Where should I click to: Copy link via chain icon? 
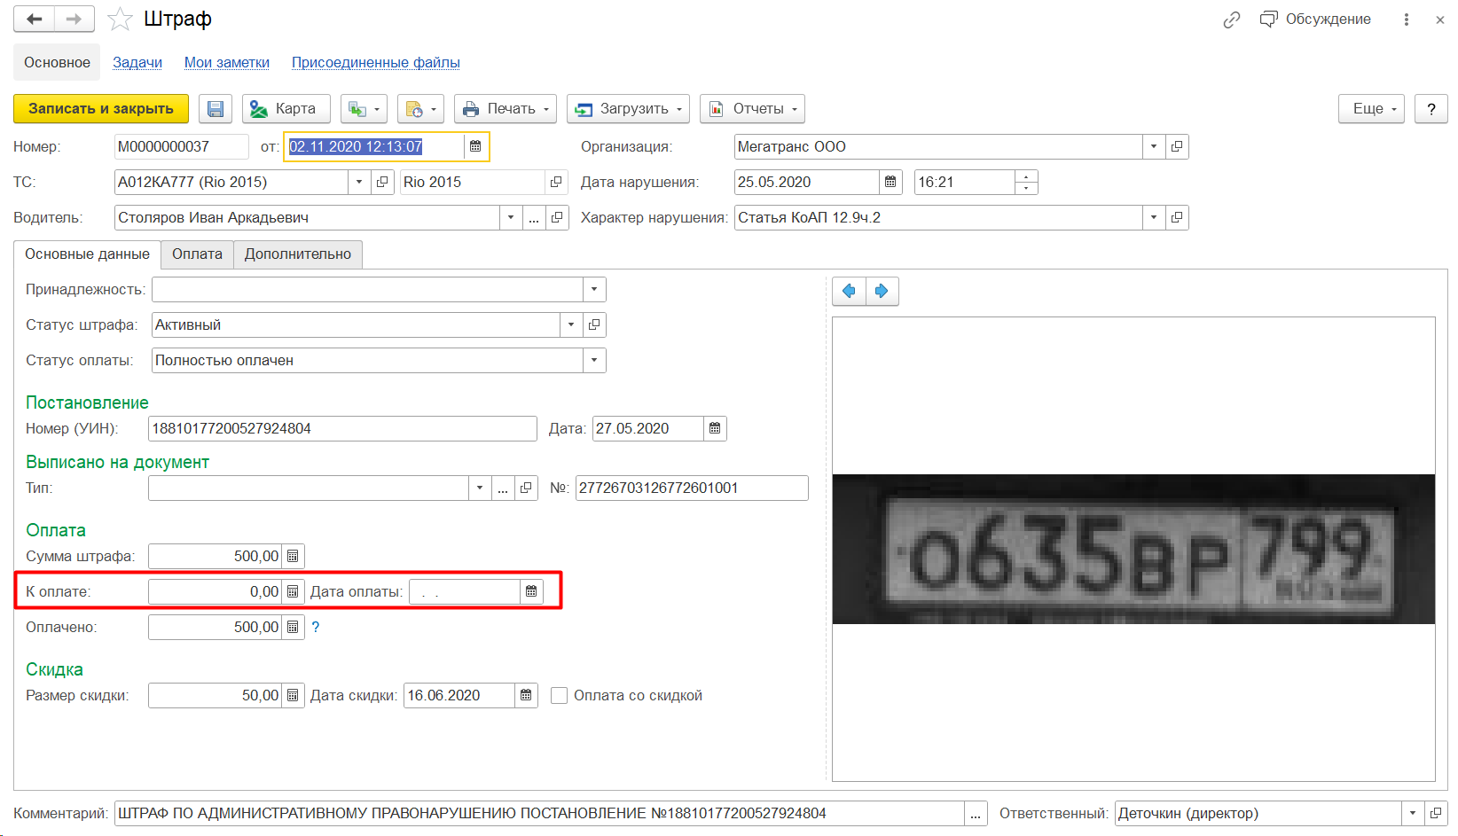pos(1232,20)
